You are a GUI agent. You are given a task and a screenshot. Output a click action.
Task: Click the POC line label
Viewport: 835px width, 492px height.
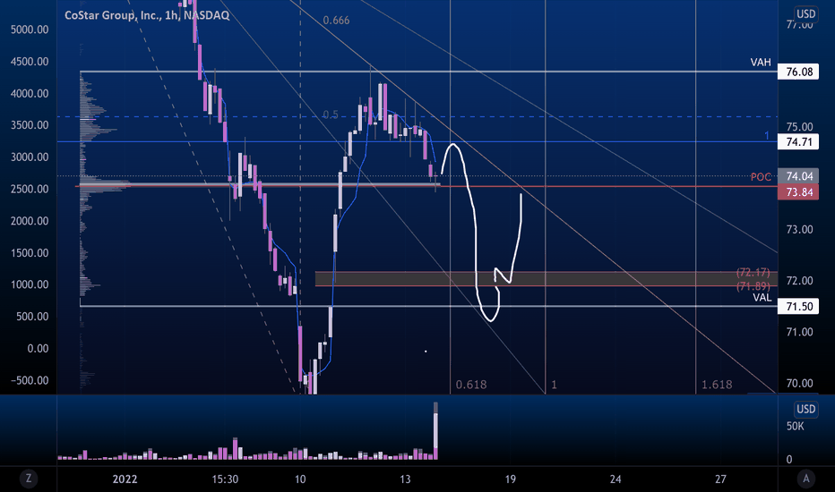tap(761, 177)
